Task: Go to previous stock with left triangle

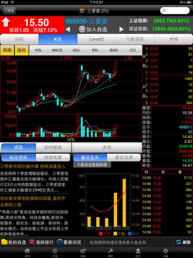Action: [68, 29]
